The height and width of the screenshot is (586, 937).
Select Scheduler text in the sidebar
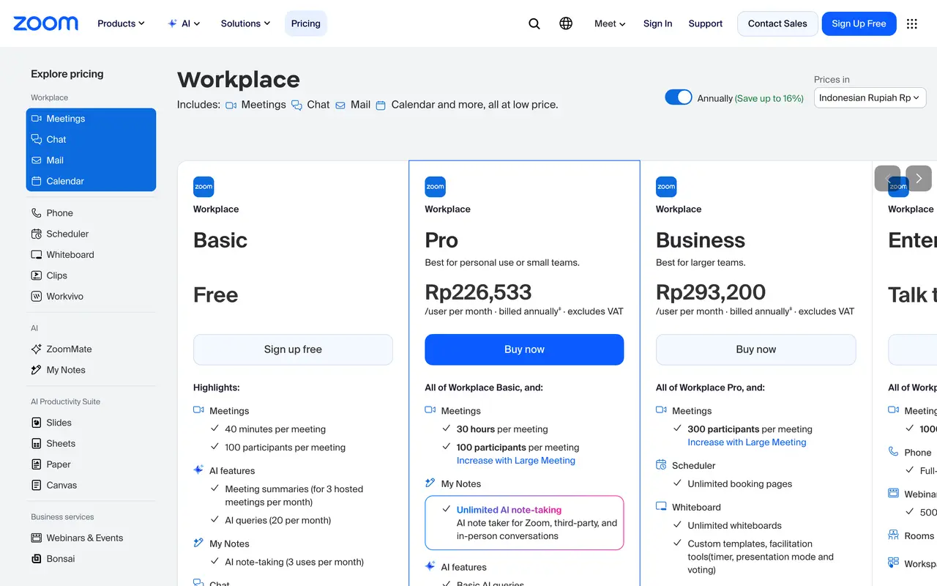67,234
